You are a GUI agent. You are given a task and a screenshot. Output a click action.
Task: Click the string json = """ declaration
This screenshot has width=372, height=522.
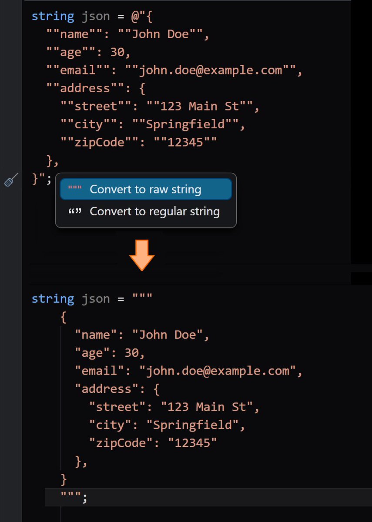click(x=92, y=299)
